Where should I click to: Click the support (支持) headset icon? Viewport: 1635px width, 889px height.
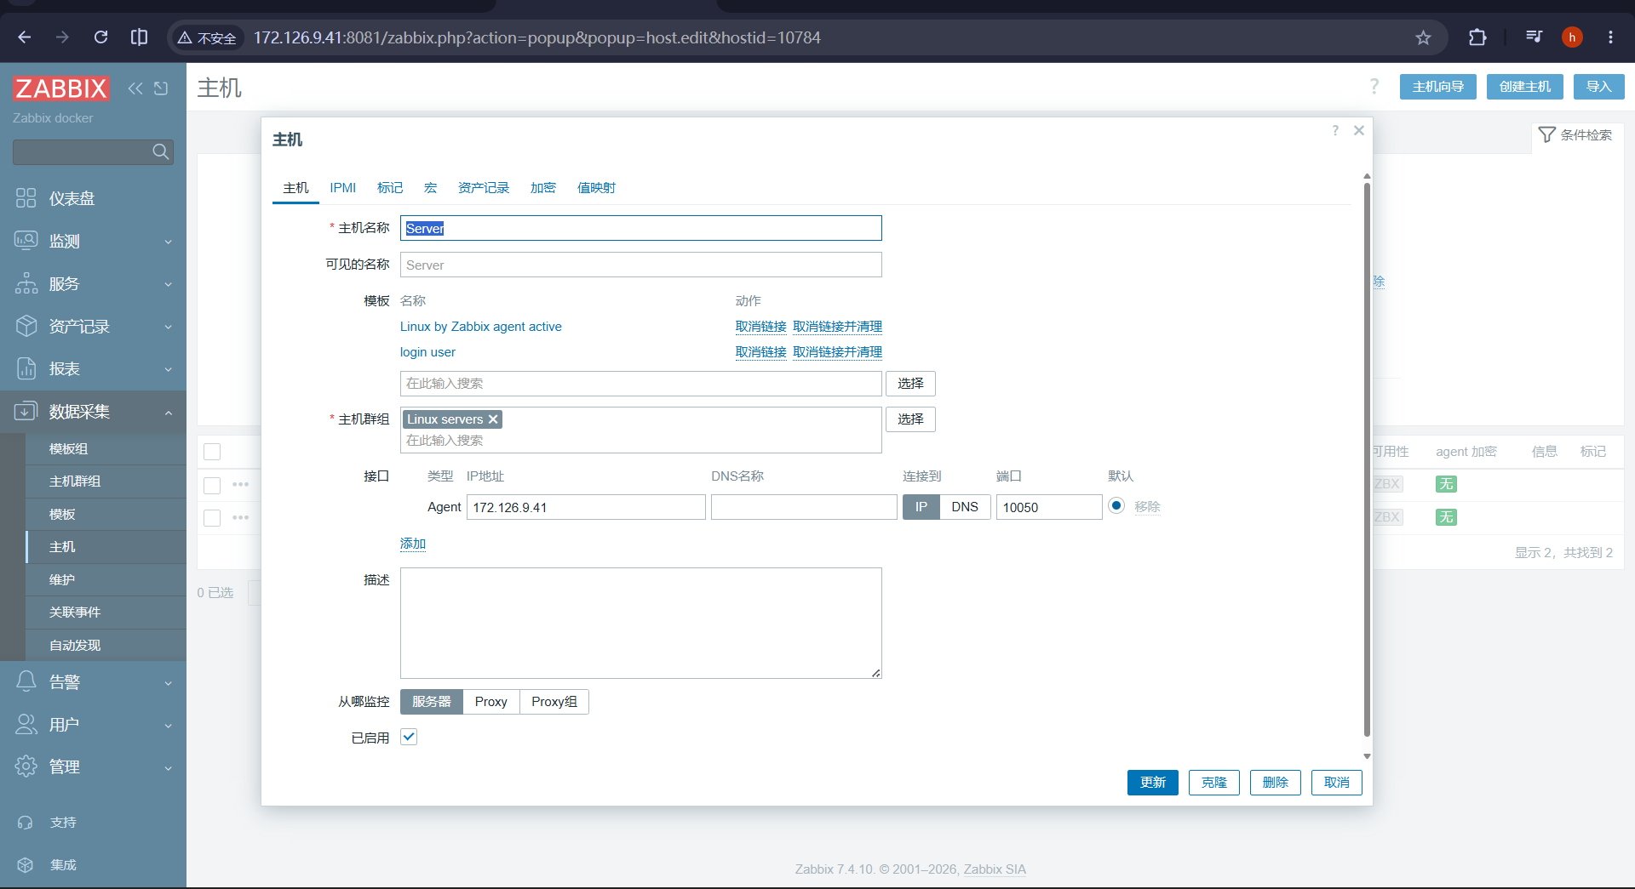coord(26,823)
